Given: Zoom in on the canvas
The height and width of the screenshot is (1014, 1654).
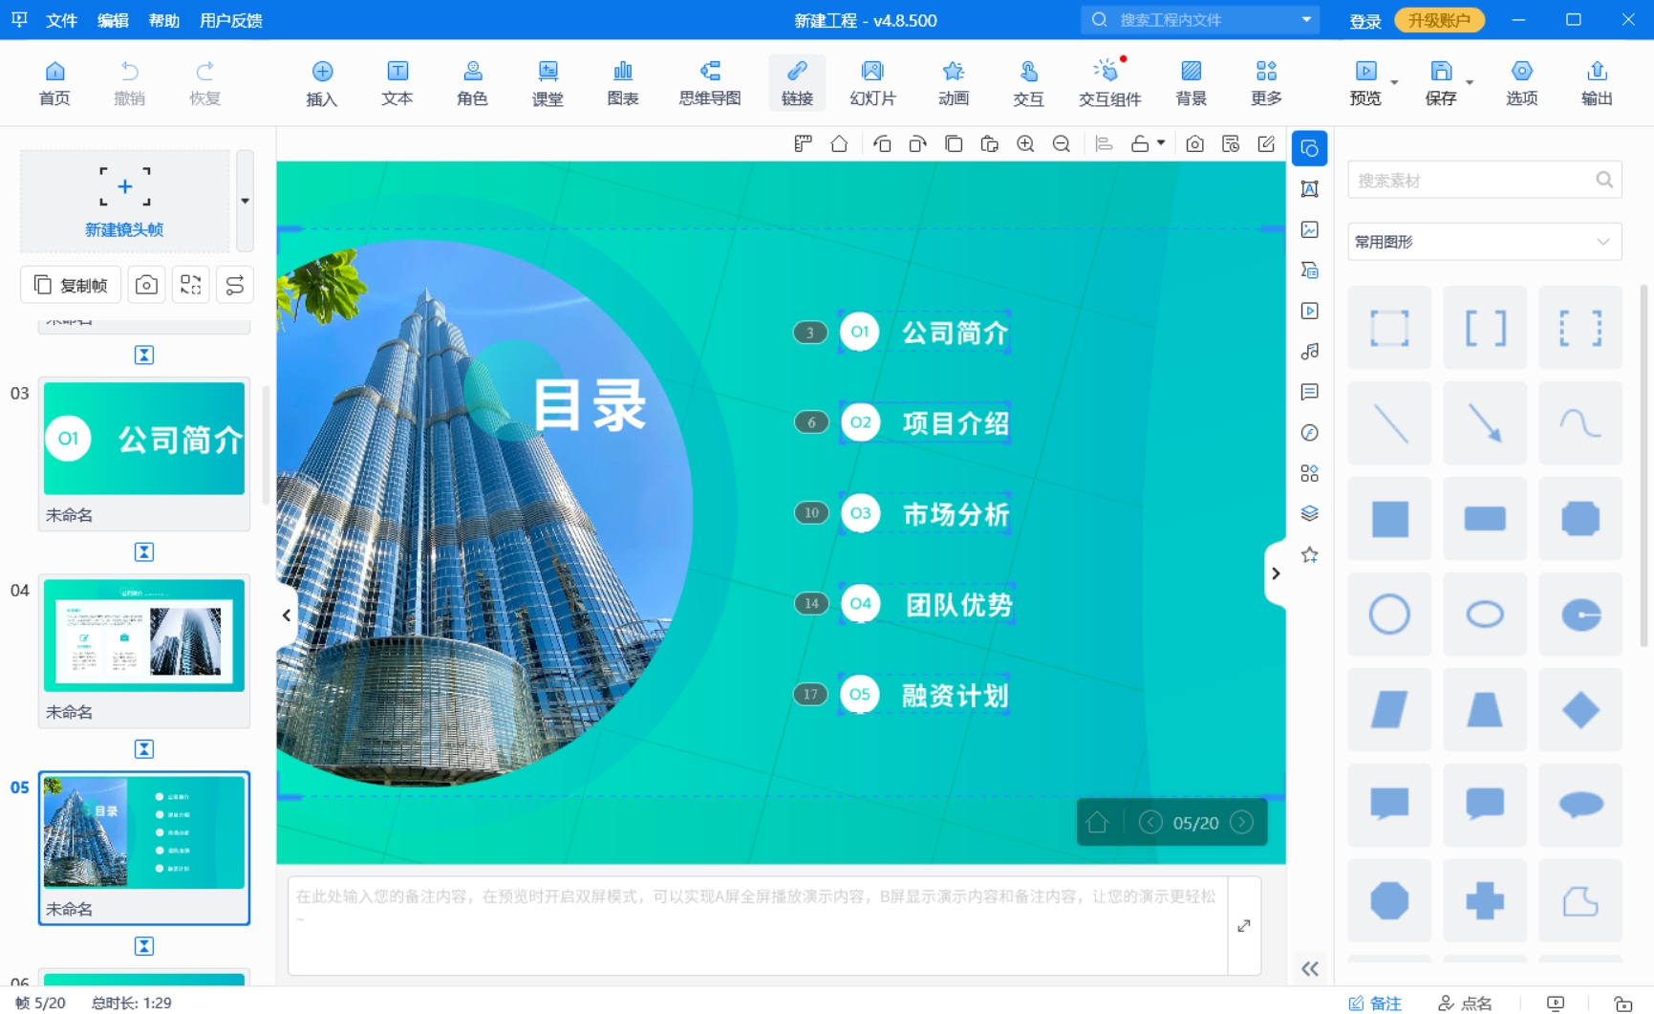Looking at the screenshot, I should point(1025,144).
